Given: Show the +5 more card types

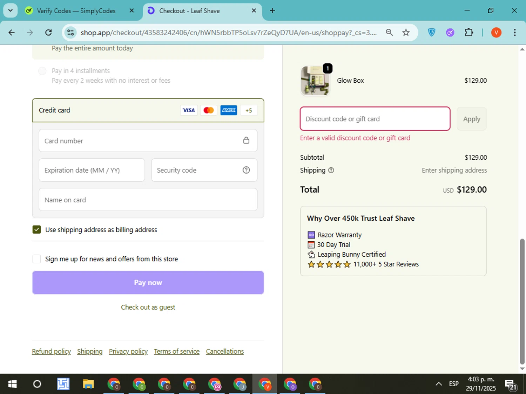Looking at the screenshot, I should coord(249,110).
